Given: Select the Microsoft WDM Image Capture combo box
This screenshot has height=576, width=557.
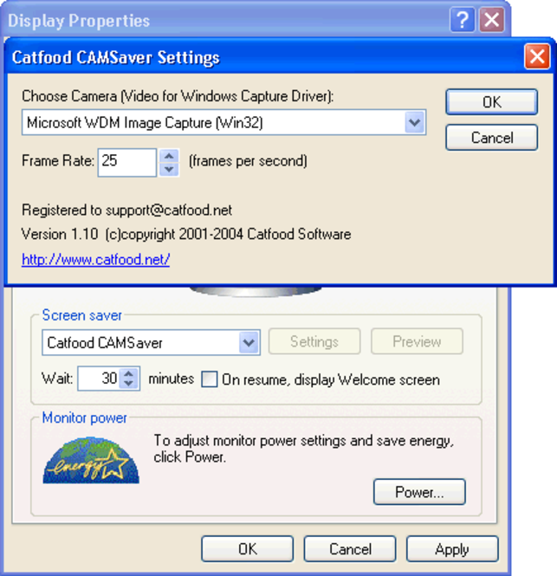Looking at the screenshot, I should pyautogui.click(x=223, y=122).
